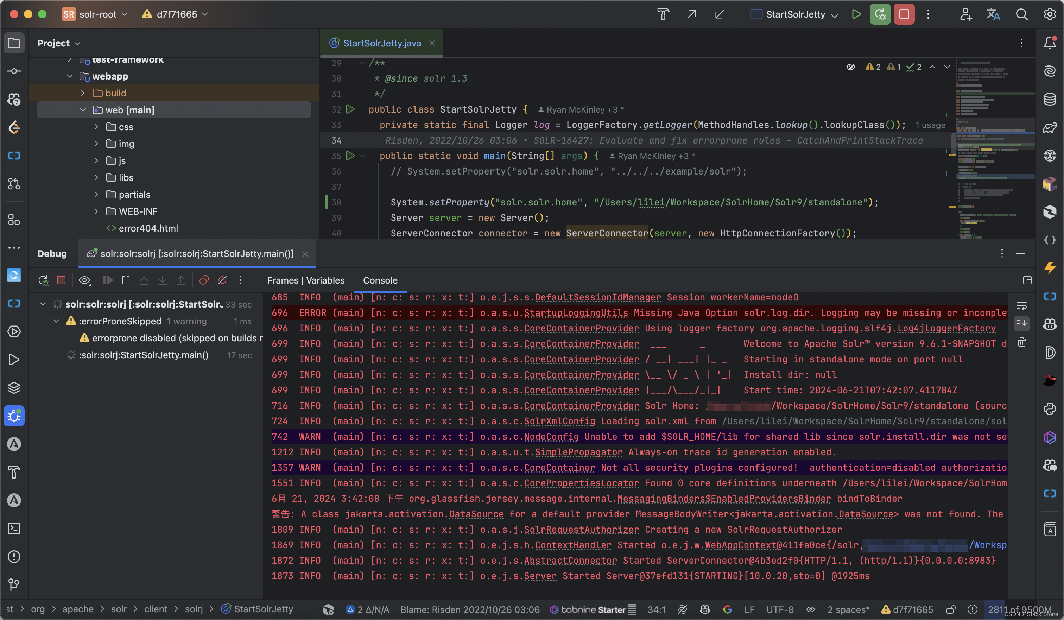Viewport: 1064px width, 620px height.
Task: Open Notifications bell icon
Action: pyautogui.click(x=1050, y=43)
